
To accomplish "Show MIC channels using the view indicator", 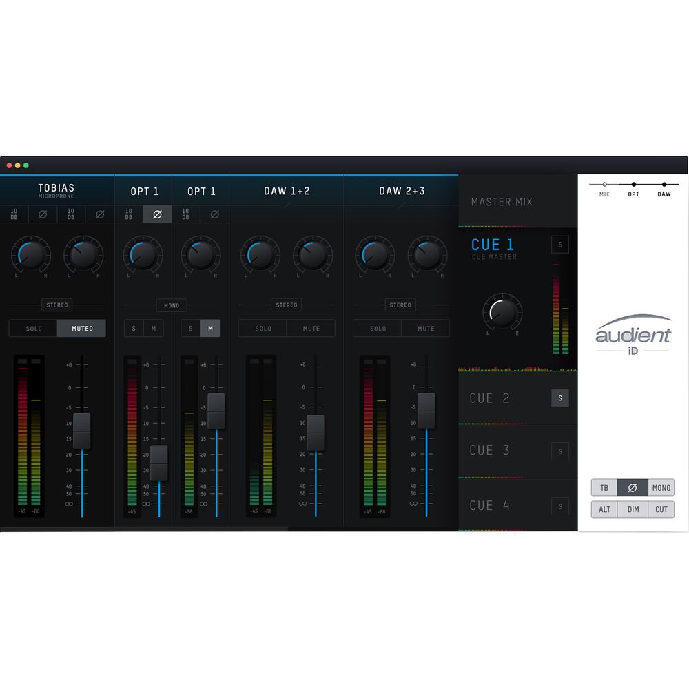I will (x=604, y=185).
